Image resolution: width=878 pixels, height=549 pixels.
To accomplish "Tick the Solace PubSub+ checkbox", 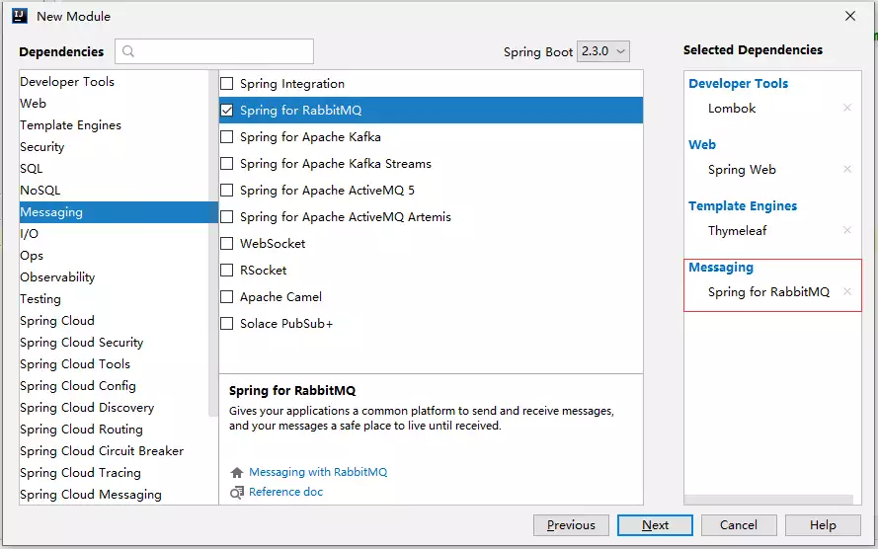I will [x=227, y=324].
